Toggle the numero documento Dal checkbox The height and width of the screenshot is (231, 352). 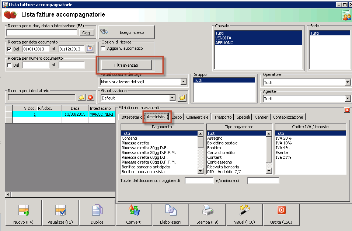click(10, 65)
